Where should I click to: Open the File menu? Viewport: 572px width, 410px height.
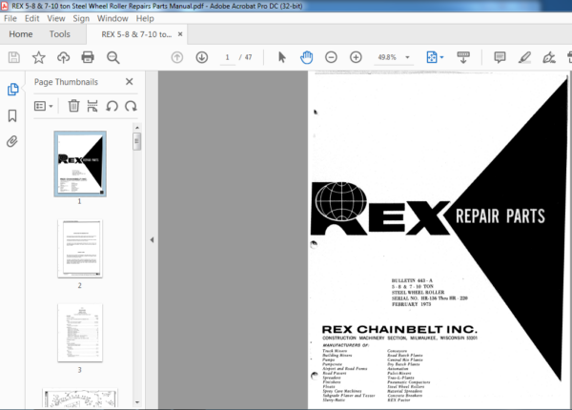[x=10, y=18]
